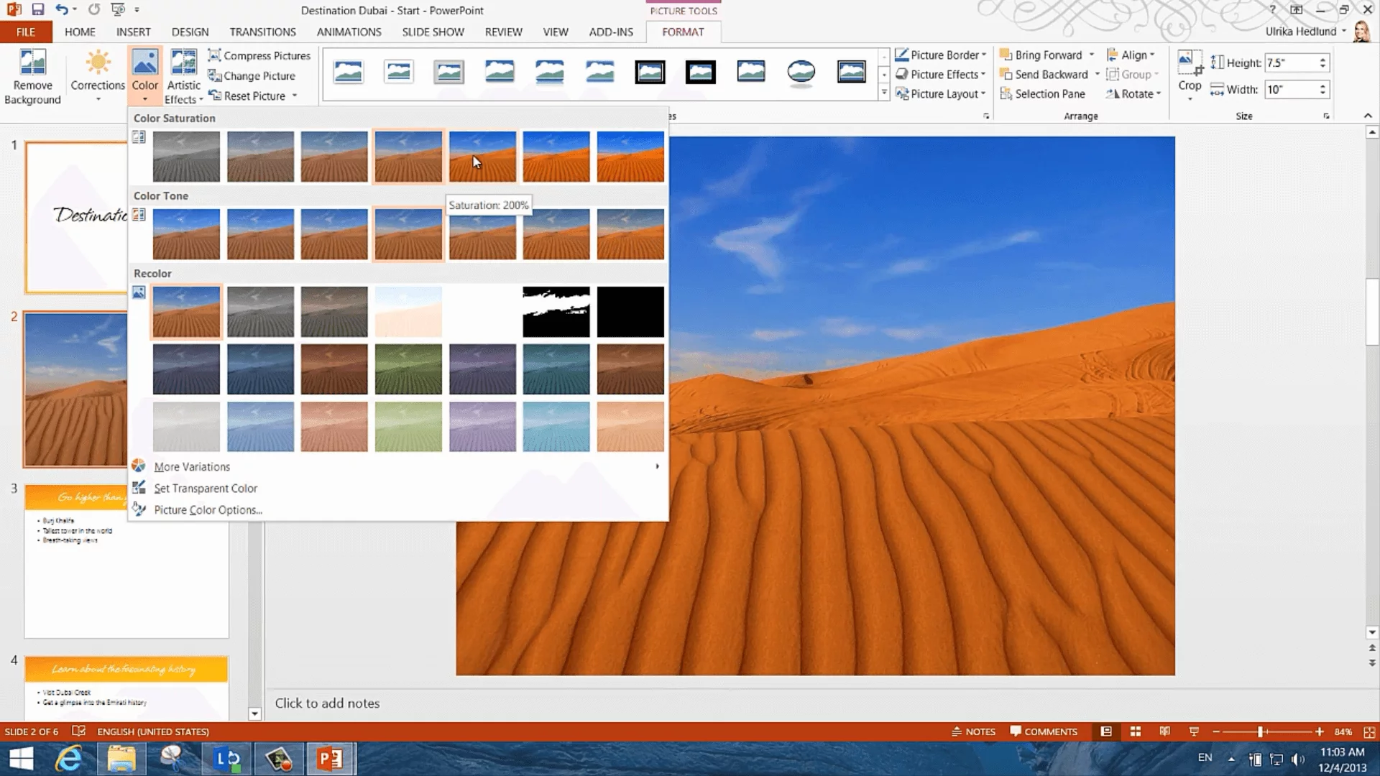
Task: Click Compress Pictures icon
Action: point(214,55)
